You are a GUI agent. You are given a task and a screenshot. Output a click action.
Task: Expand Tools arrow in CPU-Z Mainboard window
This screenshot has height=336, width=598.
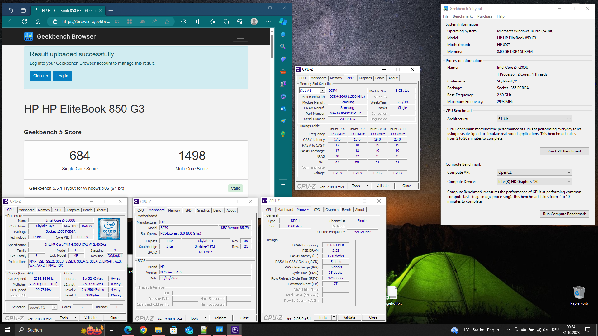click(205, 318)
